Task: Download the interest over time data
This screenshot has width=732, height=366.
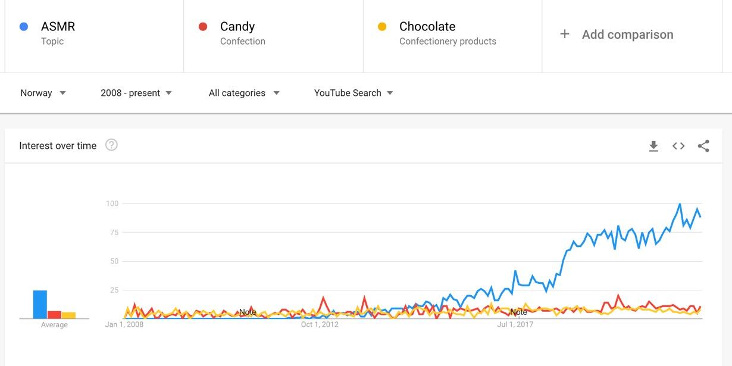Action: point(653,146)
